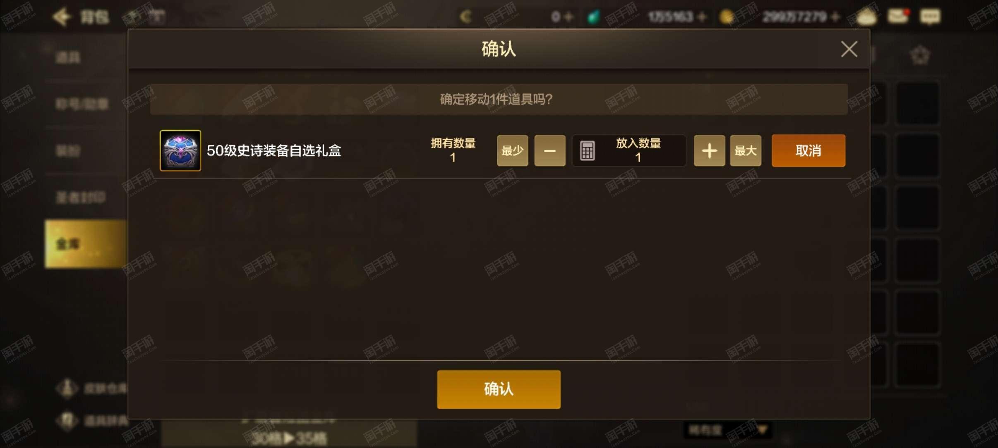Click the 放入数量 input field
The width and height of the screenshot is (998, 448).
[x=629, y=150]
